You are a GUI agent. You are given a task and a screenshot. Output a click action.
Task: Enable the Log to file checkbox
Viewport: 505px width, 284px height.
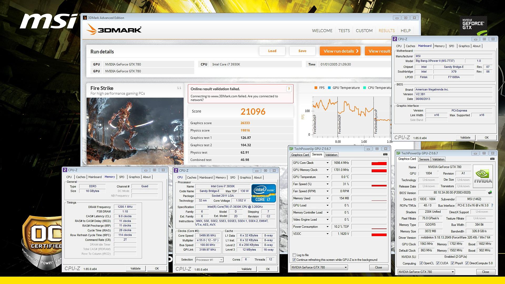point(294,255)
